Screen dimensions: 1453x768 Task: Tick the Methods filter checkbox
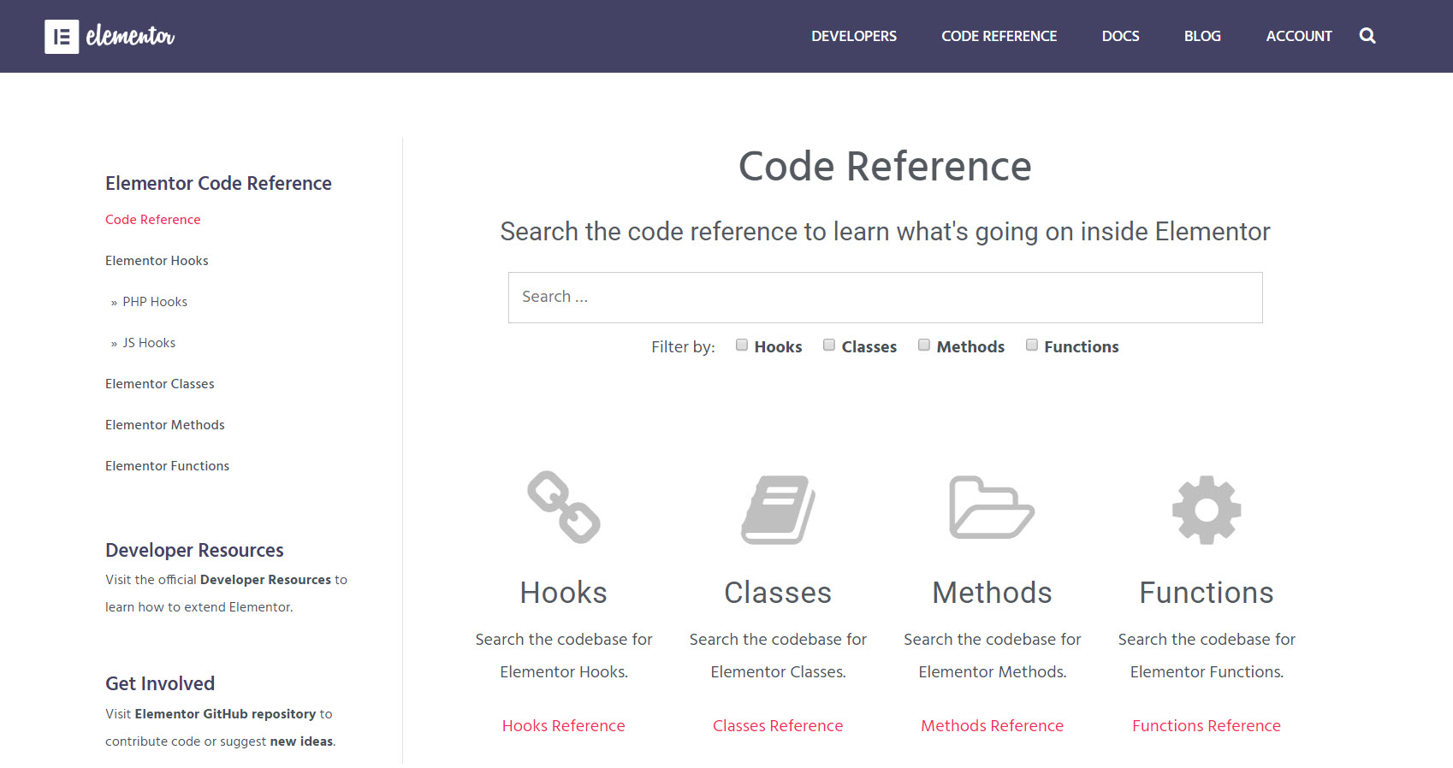tap(924, 345)
